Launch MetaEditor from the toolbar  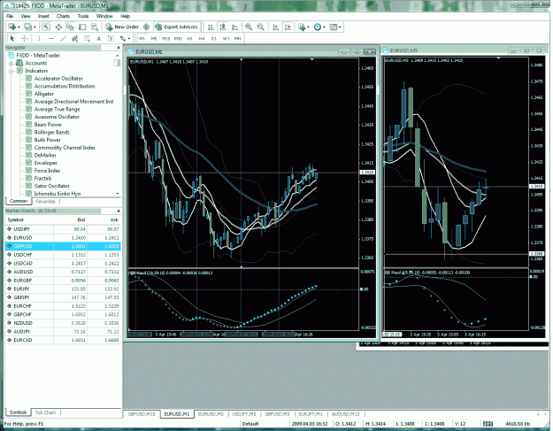(x=146, y=27)
